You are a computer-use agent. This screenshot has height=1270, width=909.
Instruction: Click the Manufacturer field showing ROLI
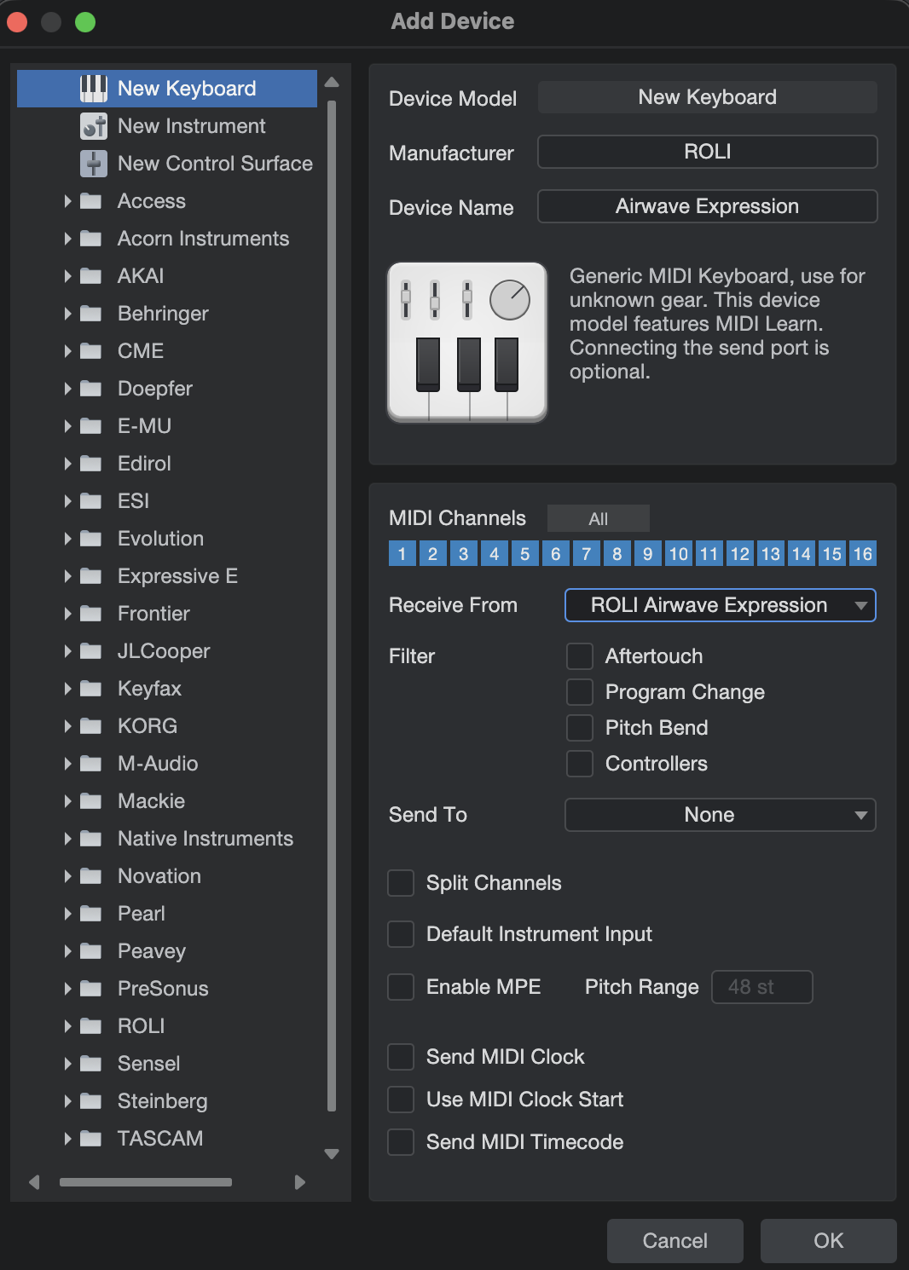pos(708,152)
